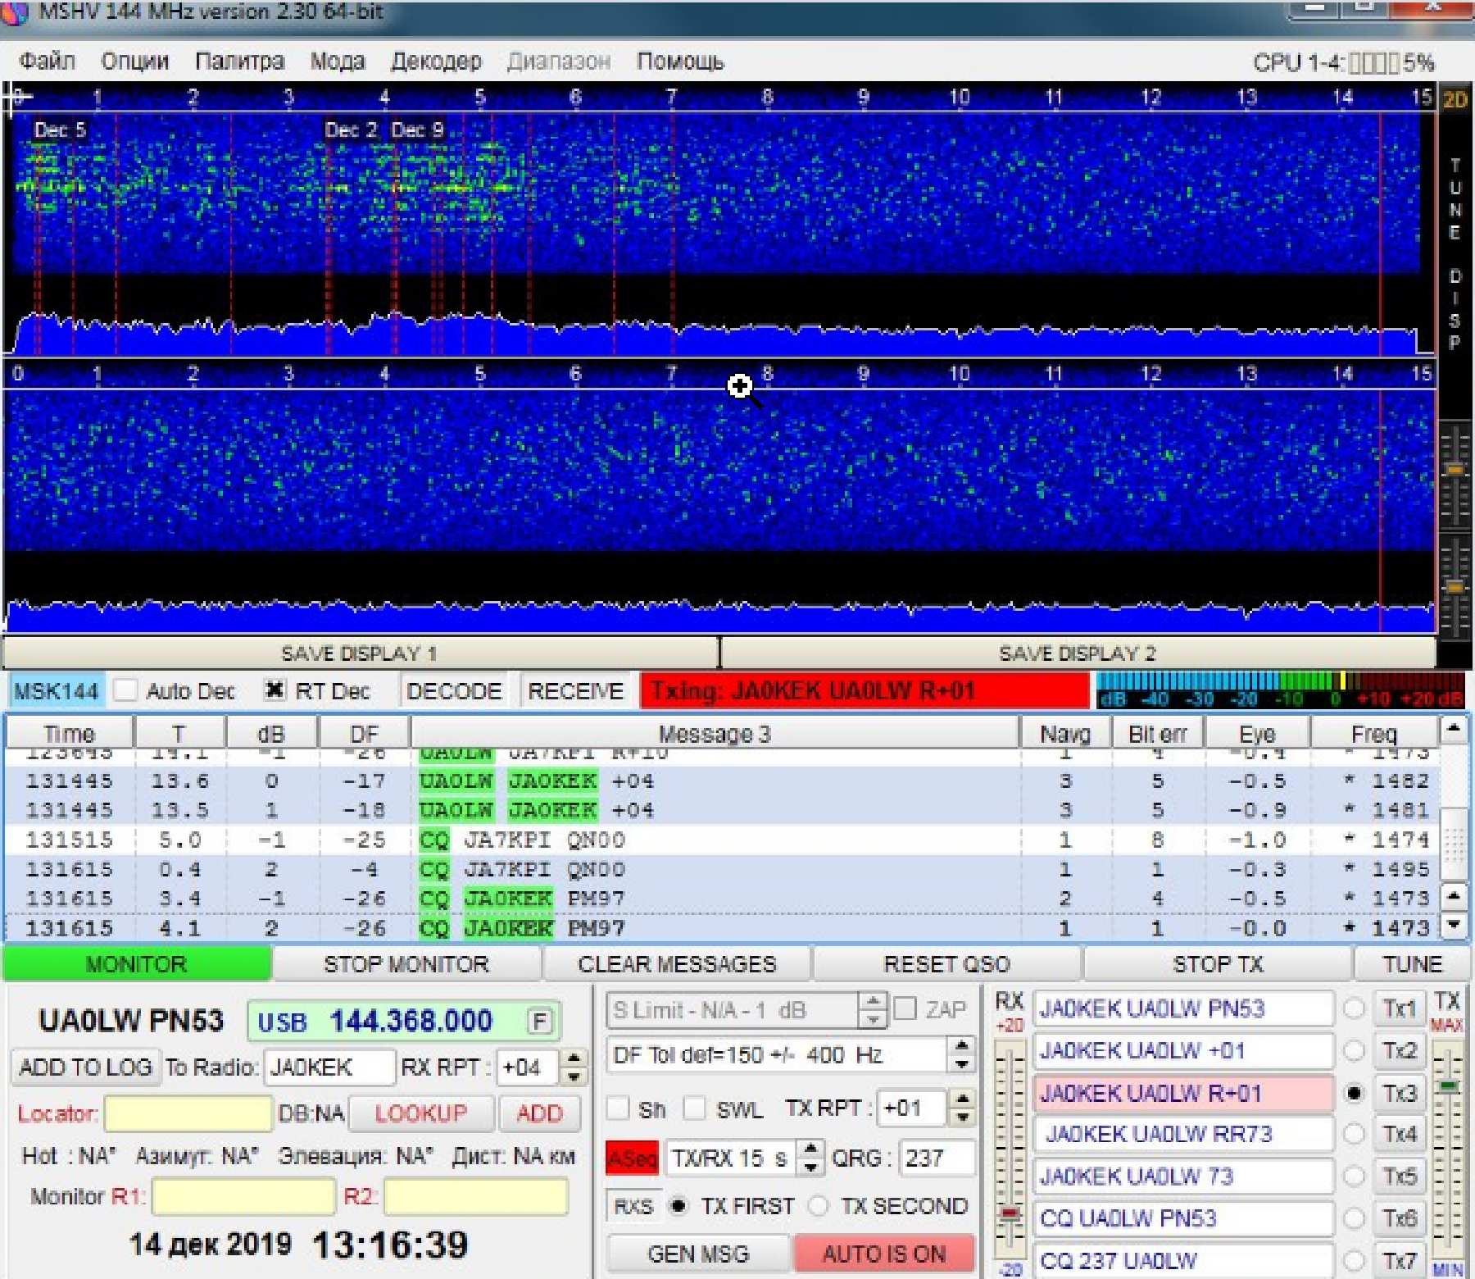This screenshot has height=1279, width=1475.
Task: Click the red ASeq button
Action: (632, 1158)
